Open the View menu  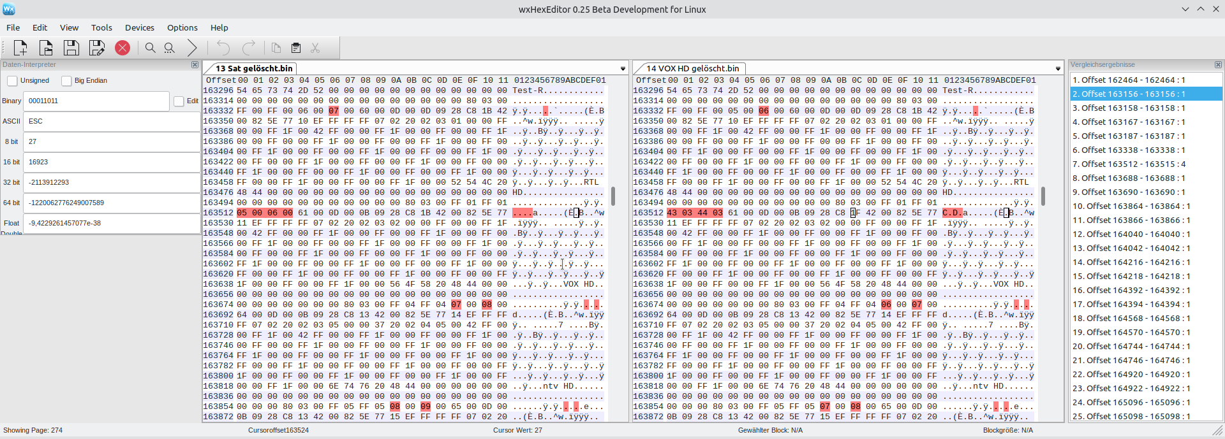[69, 27]
